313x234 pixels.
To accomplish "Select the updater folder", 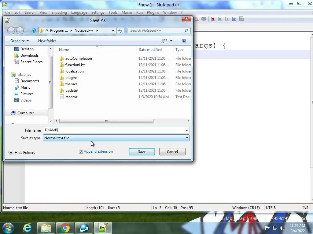I will pyautogui.click(x=72, y=90).
